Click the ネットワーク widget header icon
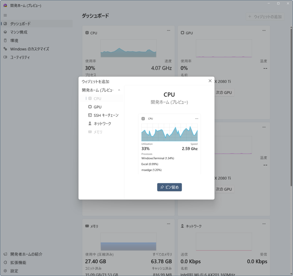Screen dimensions: 293x276 [182, 226]
